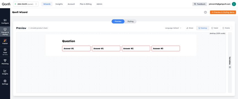Click the help question mark icon
Image resolution: width=238 pixels, height=99 pixels.
click(205, 12)
